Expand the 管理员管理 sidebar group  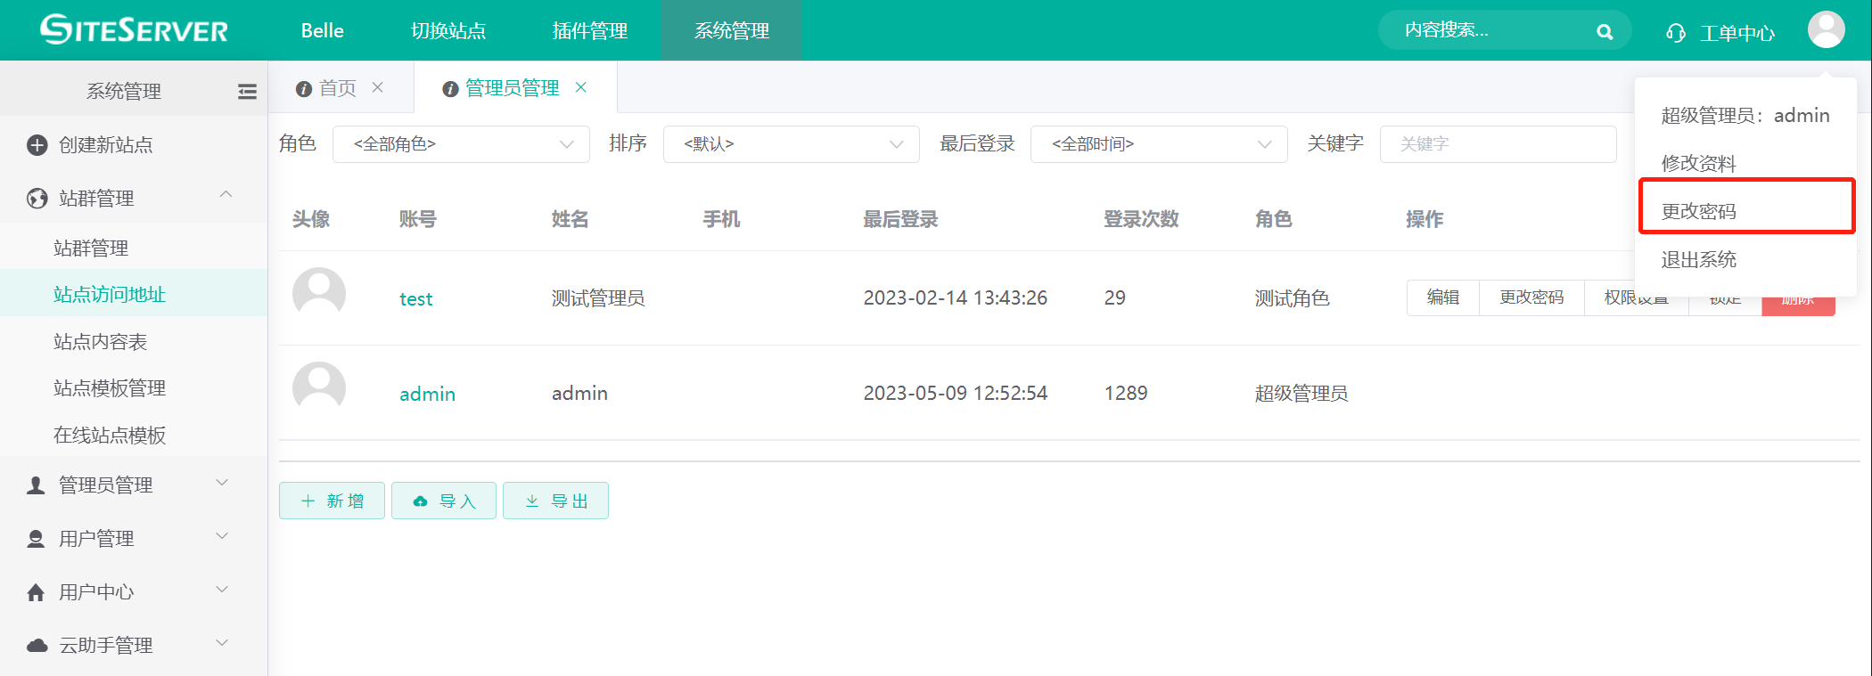(223, 483)
